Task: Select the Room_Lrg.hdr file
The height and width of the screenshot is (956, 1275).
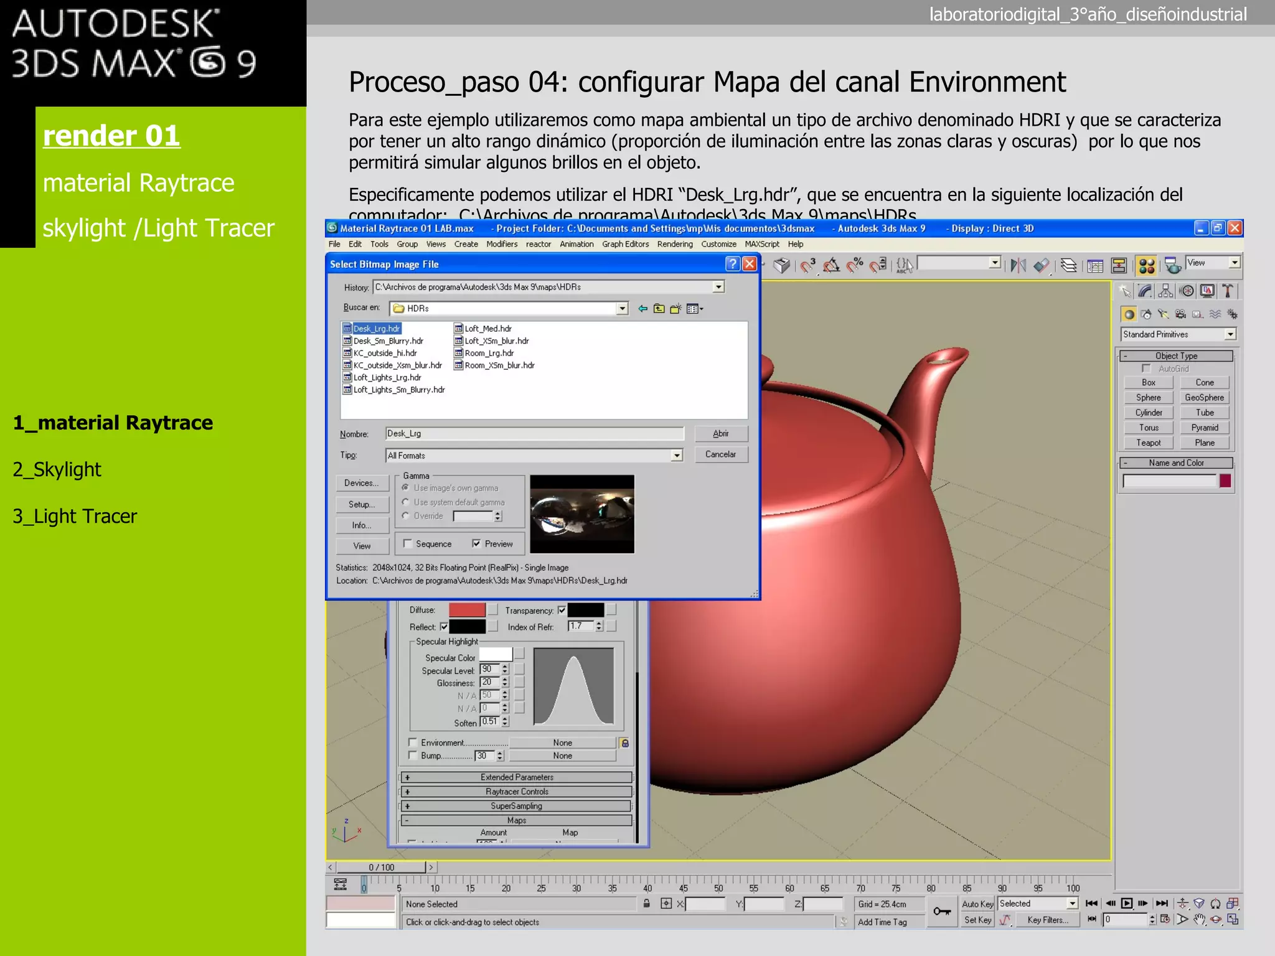Action: 484,353
